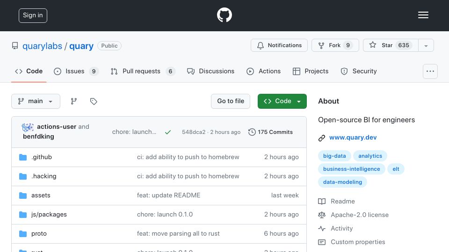
Task: Expand the green Code dropdown
Action: 282,101
